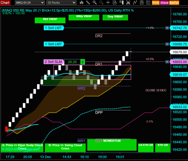This screenshot has width=188, height=161.
Task: Click the WR2 pivot label
Action: point(82,89)
